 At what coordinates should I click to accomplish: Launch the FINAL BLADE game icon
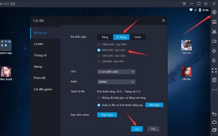pos(6,72)
